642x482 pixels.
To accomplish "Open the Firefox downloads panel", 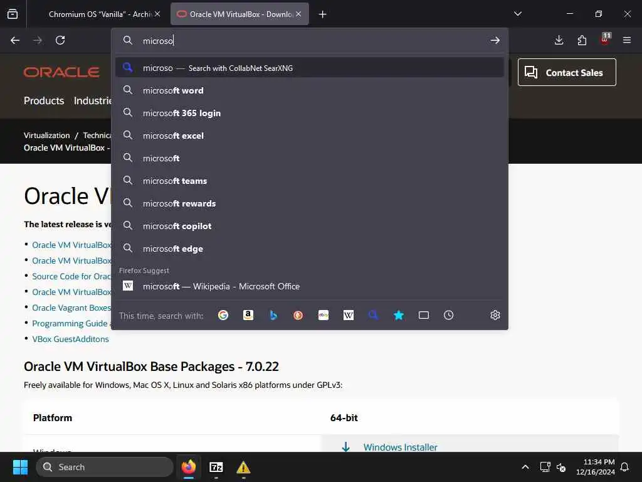I will [x=559, y=40].
